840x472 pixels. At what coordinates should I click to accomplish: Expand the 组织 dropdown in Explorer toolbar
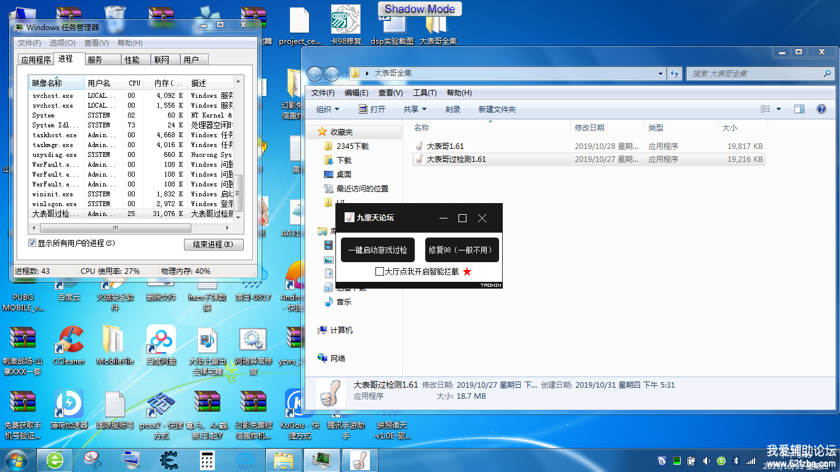[327, 109]
